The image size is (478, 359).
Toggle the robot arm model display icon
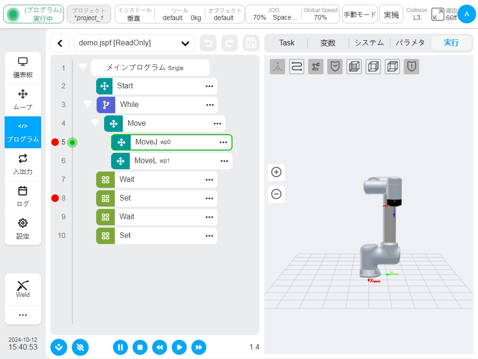tap(316, 66)
